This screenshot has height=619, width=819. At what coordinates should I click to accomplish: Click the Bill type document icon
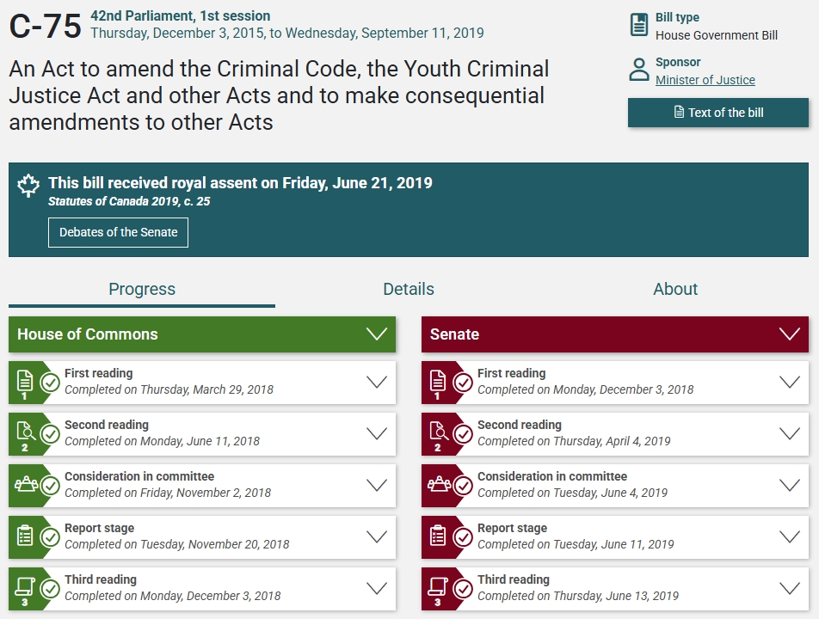pyautogui.click(x=639, y=25)
